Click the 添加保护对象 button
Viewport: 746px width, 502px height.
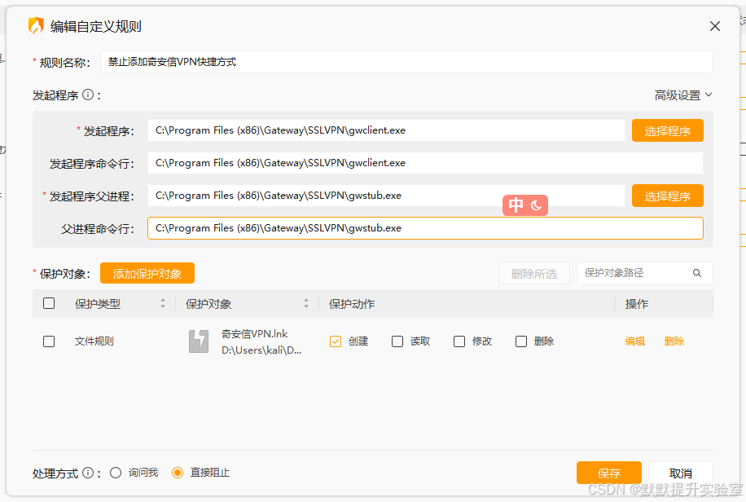(x=147, y=273)
